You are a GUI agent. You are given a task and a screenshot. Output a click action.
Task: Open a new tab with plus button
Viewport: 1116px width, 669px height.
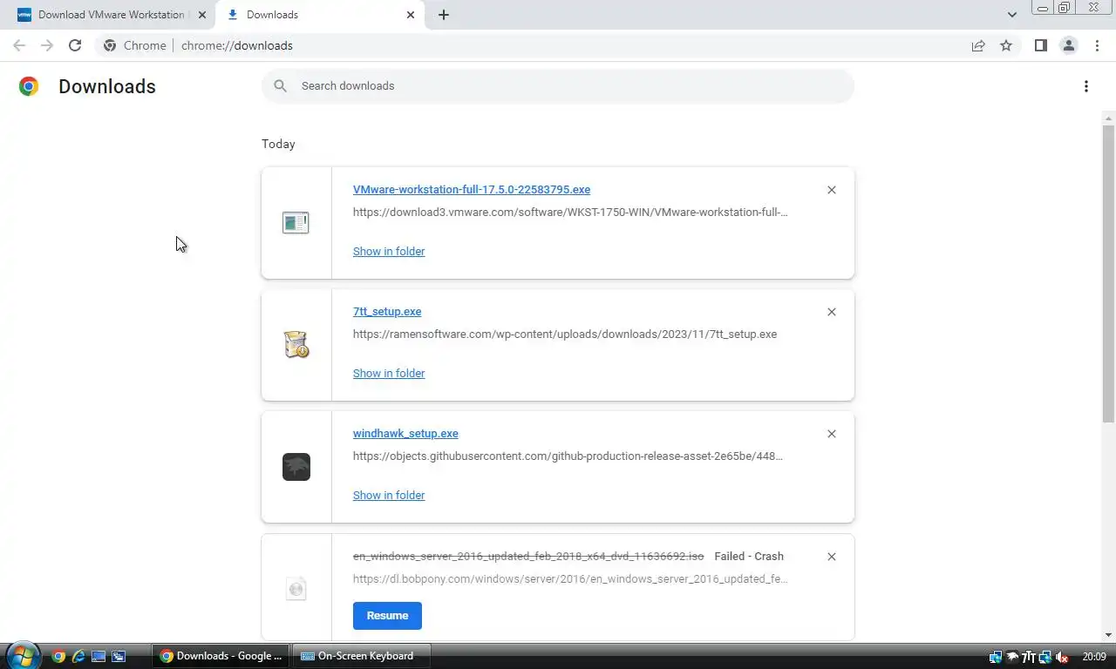point(444,15)
